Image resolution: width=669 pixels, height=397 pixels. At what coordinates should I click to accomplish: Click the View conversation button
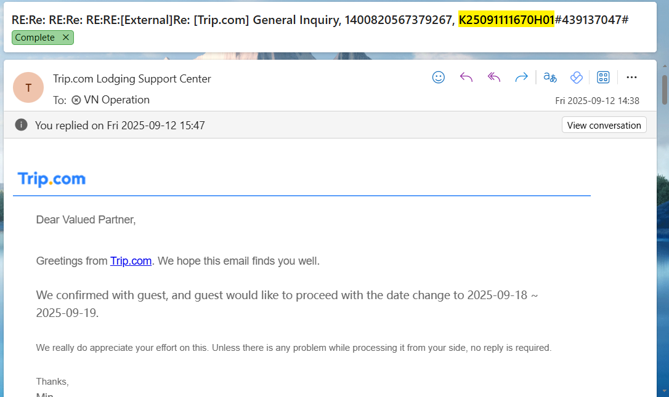click(x=604, y=125)
